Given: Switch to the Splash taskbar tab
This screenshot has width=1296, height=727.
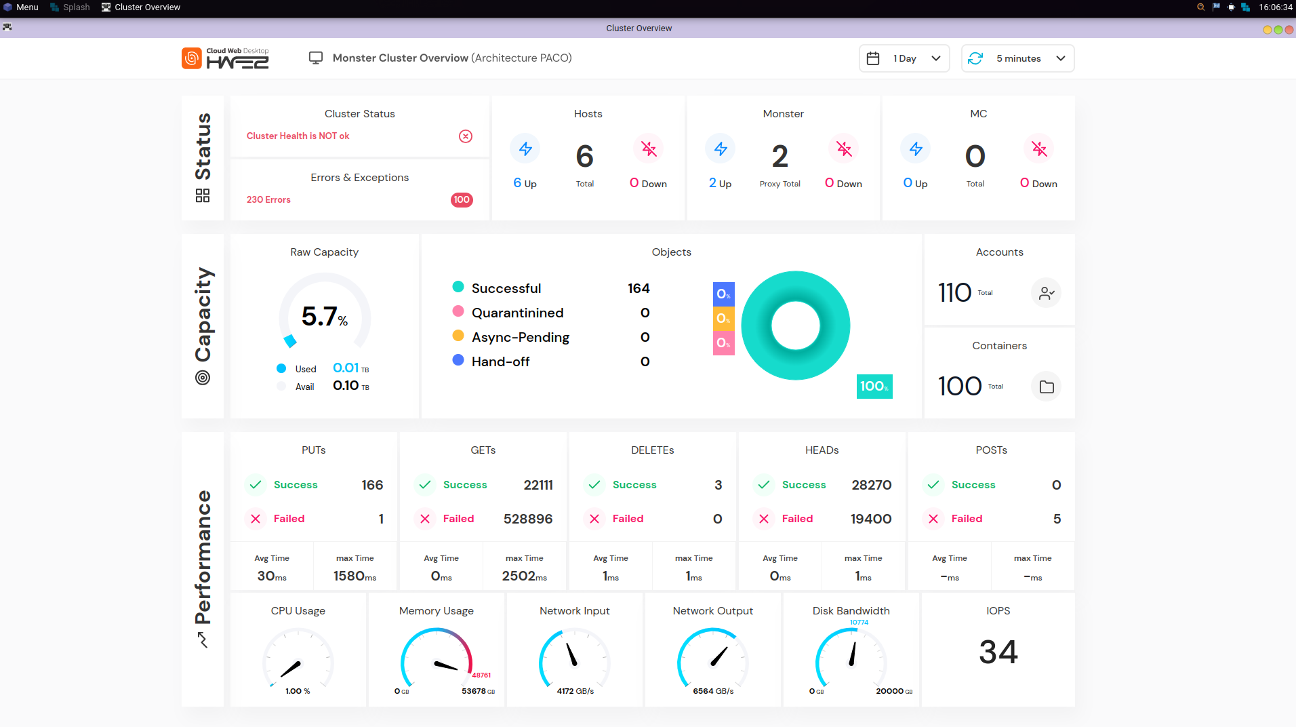Looking at the screenshot, I should click(70, 7).
